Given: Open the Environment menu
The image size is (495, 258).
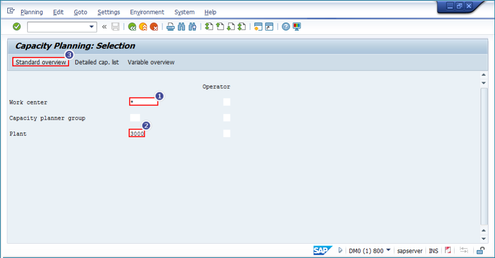Looking at the screenshot, I should pos(147,12).
